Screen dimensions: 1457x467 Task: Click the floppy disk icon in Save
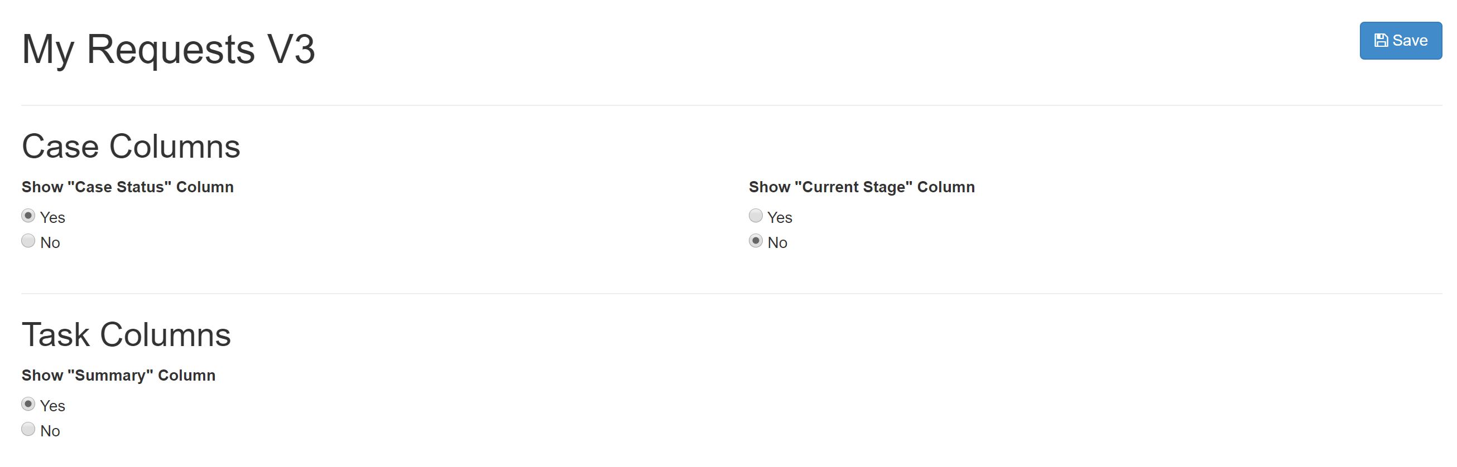[x=1381, y=41]
